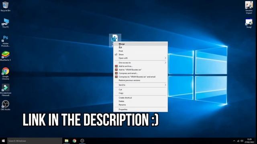Choose Edit in the context menu

[141, 48]
